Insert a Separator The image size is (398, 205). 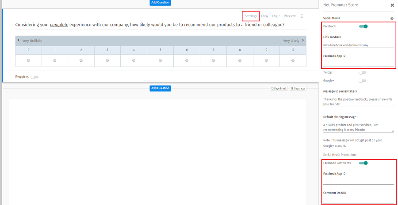[x=298, y=89]
